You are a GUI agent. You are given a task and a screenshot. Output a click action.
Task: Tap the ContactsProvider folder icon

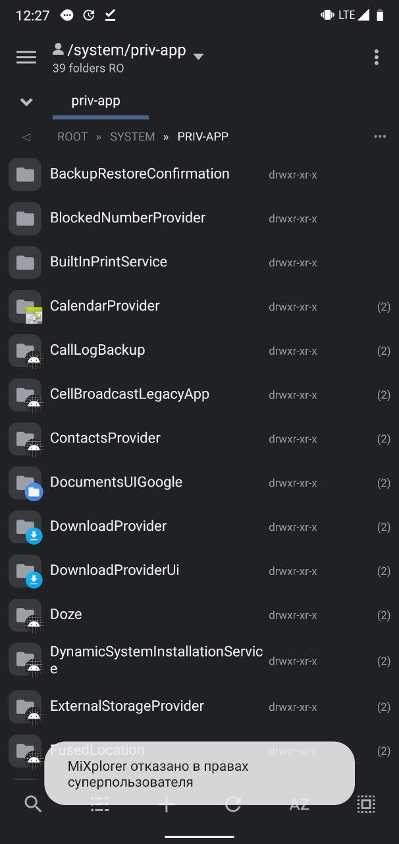click(x=25, y=438)
